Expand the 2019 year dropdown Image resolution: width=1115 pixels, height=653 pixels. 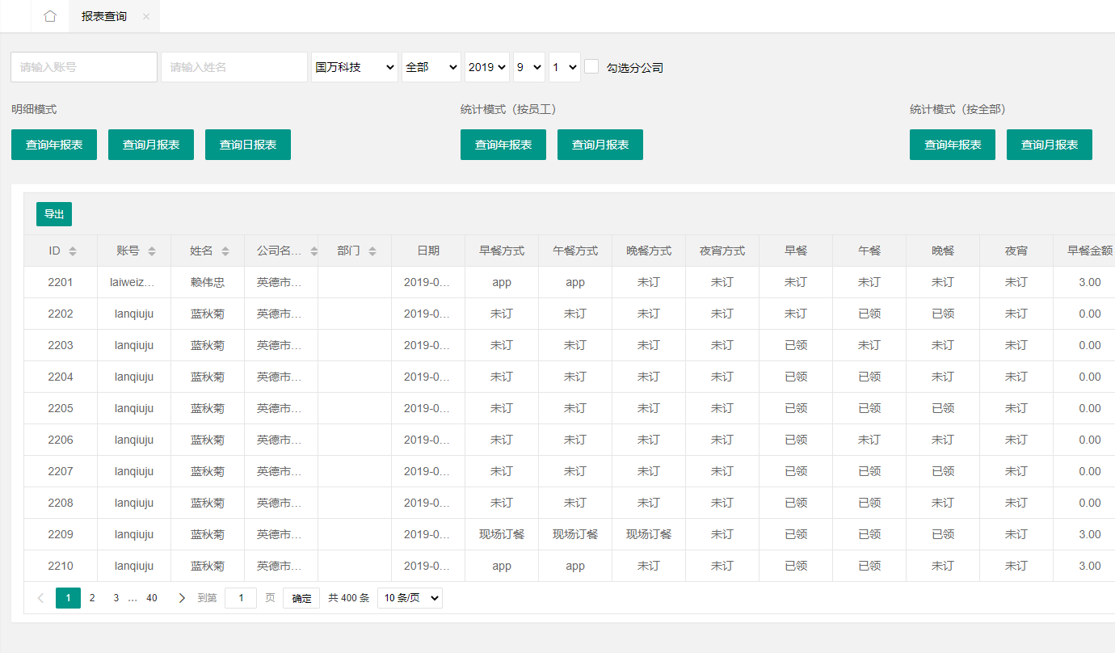tap(486, 67)
